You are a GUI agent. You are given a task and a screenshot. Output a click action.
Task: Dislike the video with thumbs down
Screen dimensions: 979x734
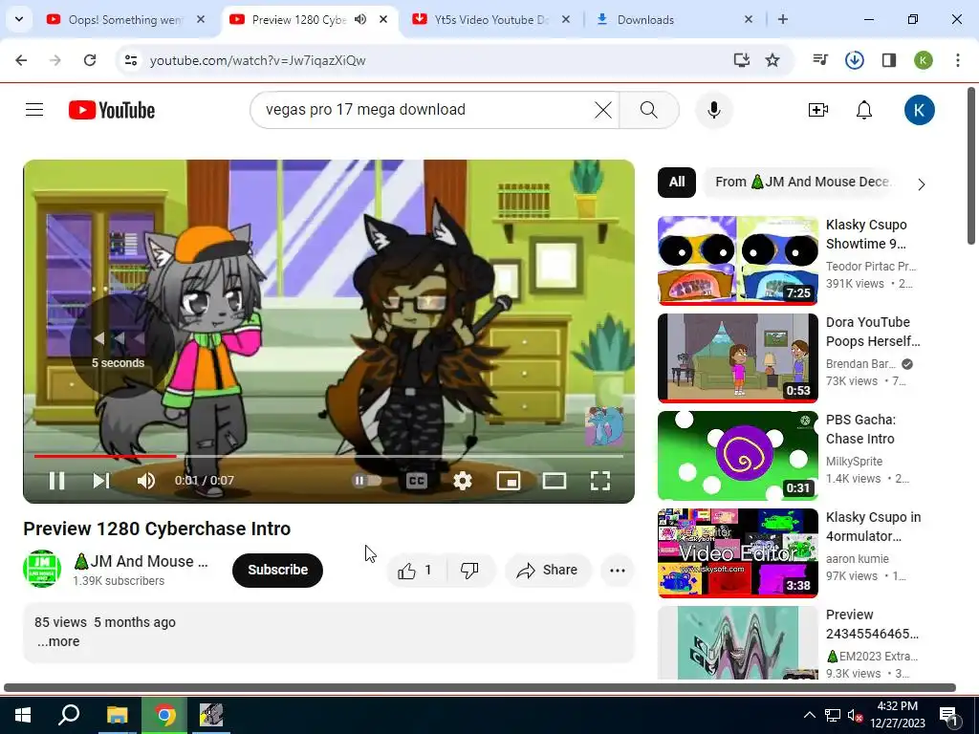point(469,570)
